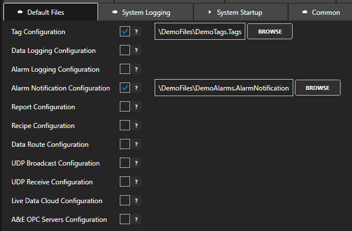Disable Alarm Notification Configuration checkbox
This screenshot has width=352, height=231.
click(x=125, y=88)
